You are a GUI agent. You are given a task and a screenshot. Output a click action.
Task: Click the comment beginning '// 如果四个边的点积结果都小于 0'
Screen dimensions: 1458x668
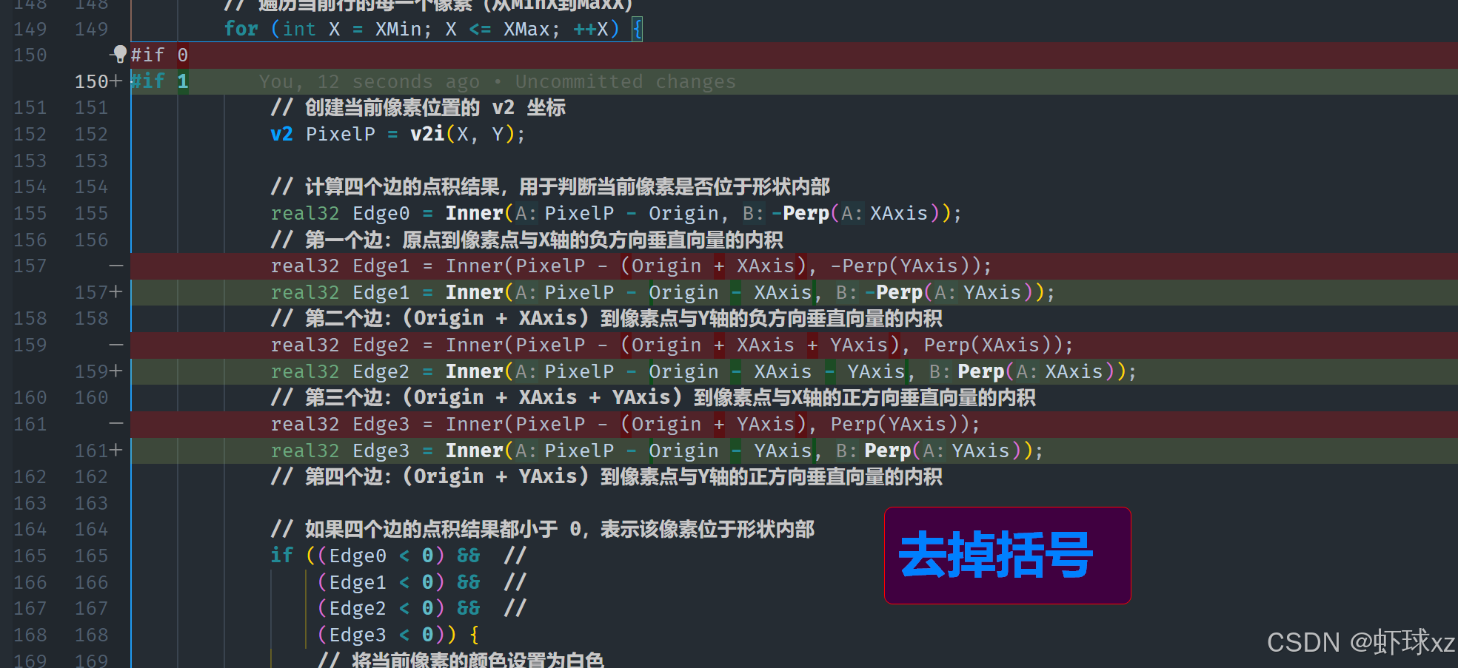click(543, 529)
